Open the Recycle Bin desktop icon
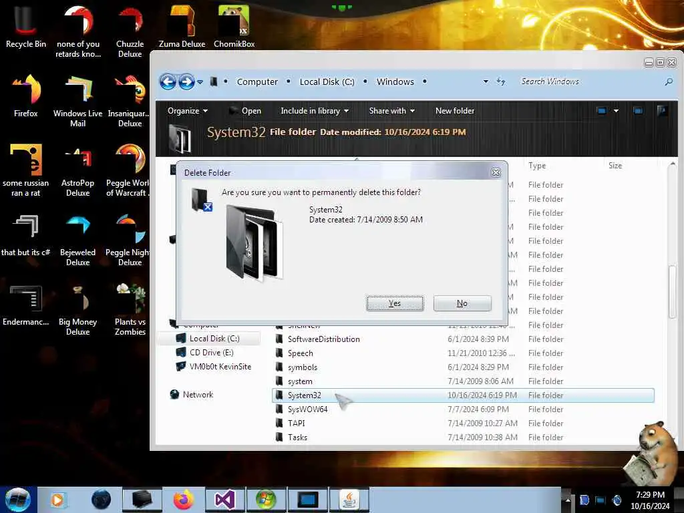 tap(26, 27)
